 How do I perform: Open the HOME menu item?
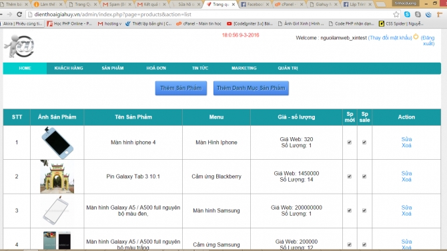pos(25,69)
